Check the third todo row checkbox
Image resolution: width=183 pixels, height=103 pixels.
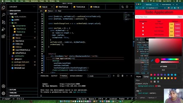143,31
